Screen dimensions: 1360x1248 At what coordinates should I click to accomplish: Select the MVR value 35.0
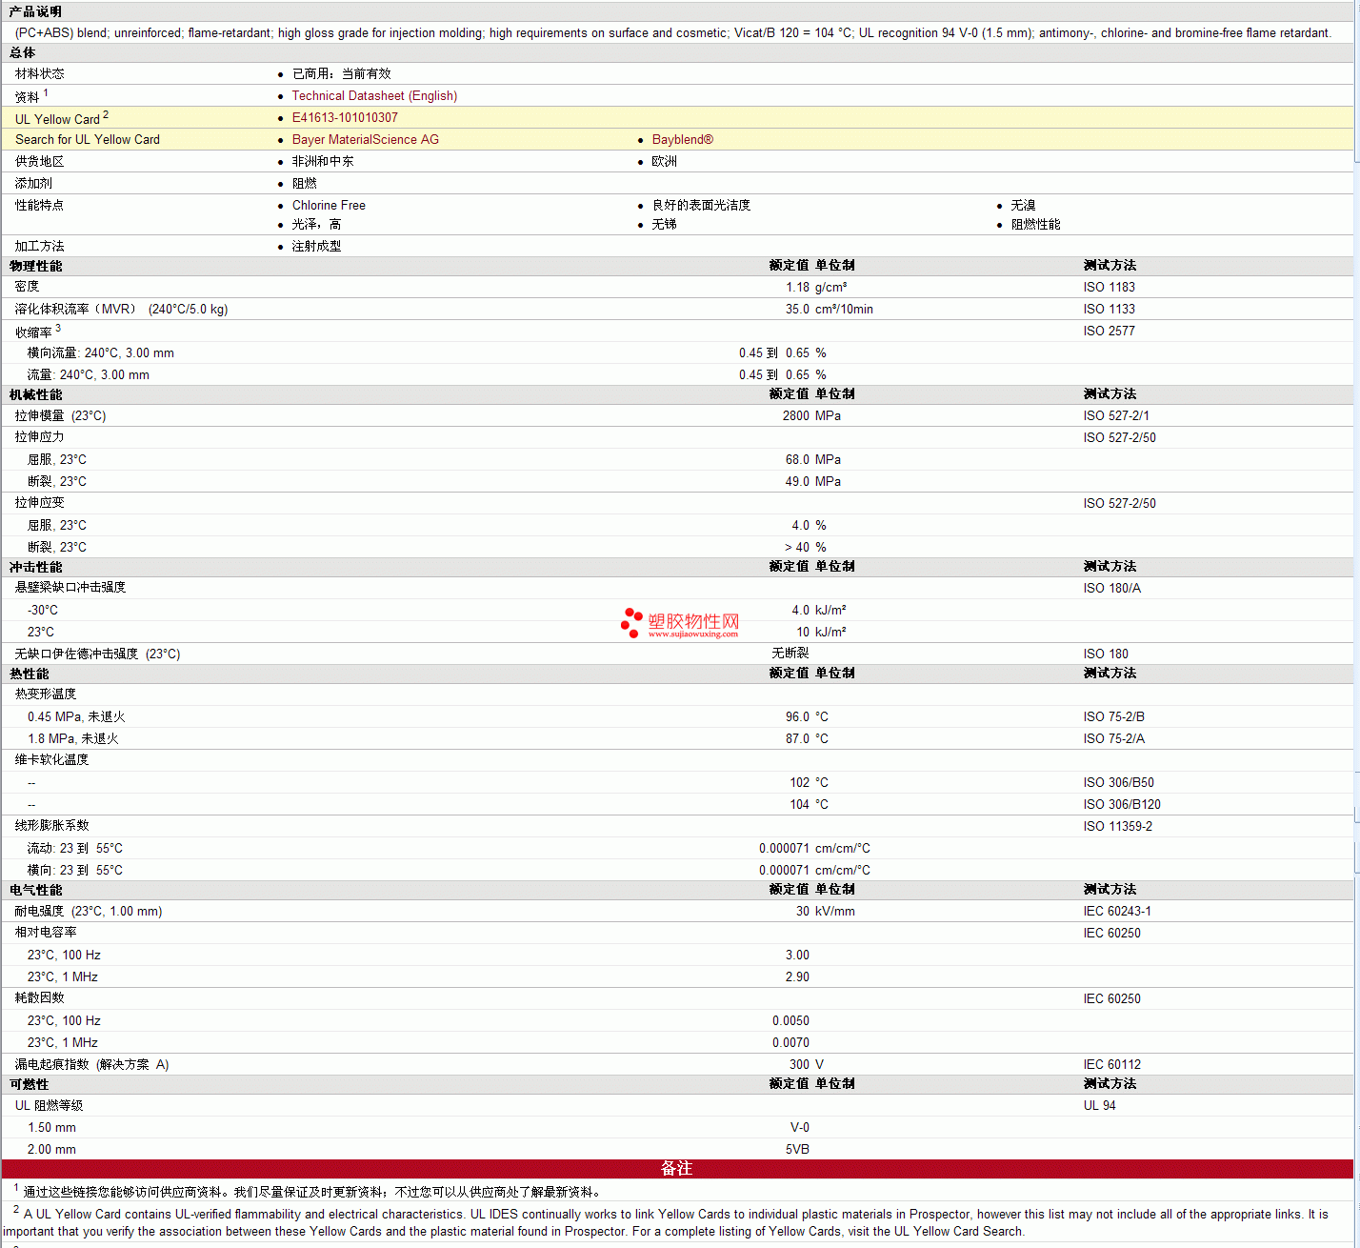(798, 310)
